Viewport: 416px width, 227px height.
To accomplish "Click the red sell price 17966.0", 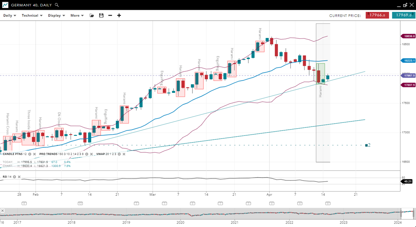I will [x=377, y=15].
